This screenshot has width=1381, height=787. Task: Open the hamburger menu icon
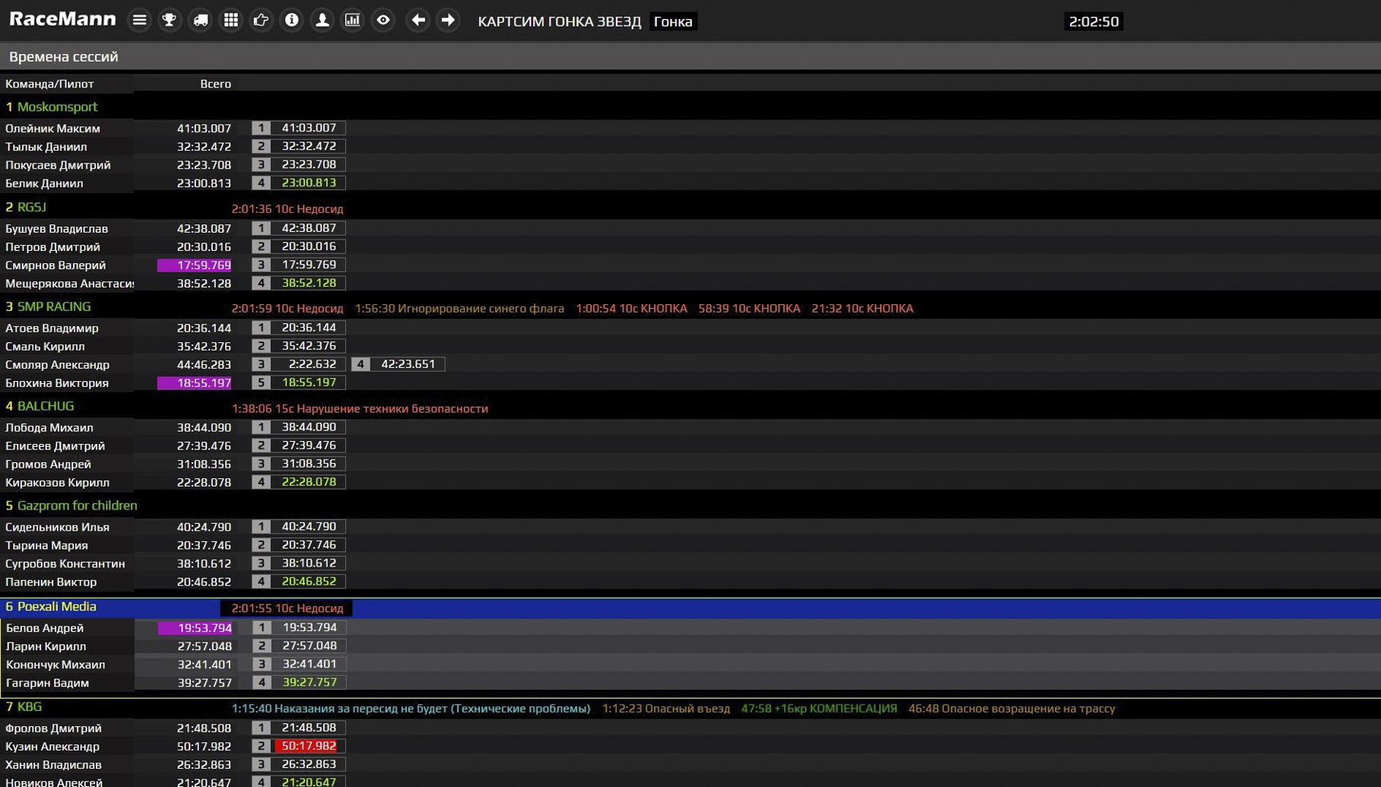tap(139, 21)
